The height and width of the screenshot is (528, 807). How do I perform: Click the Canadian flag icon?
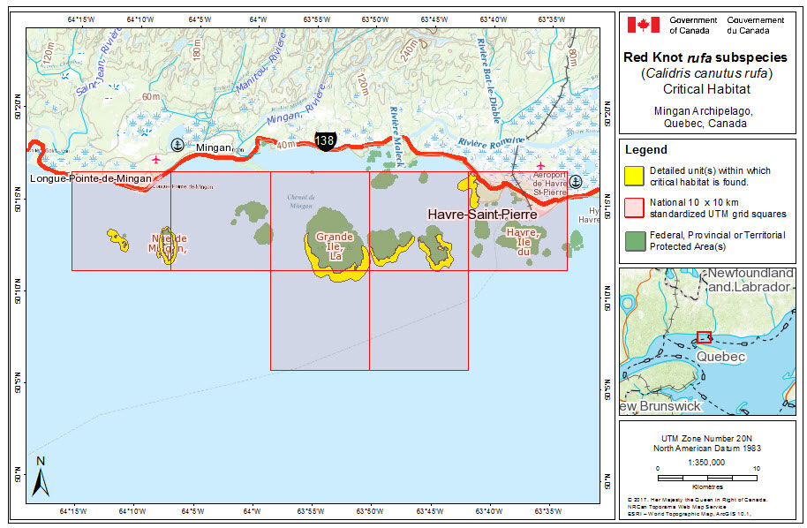point(643,25)
